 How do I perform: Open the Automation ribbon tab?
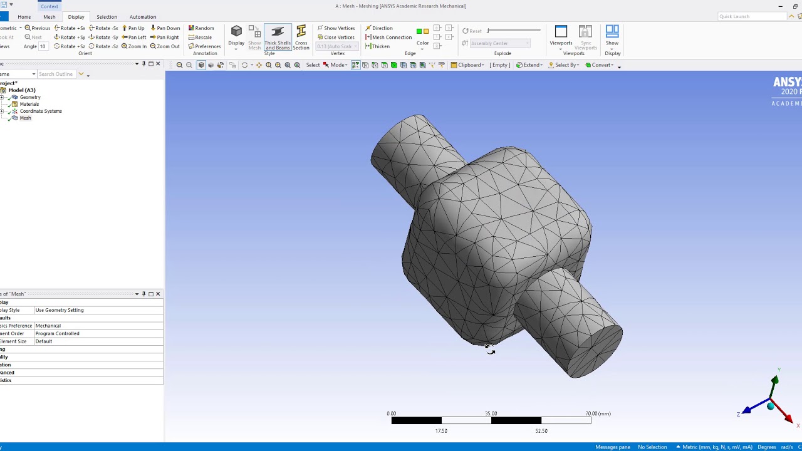click(143, 17)
